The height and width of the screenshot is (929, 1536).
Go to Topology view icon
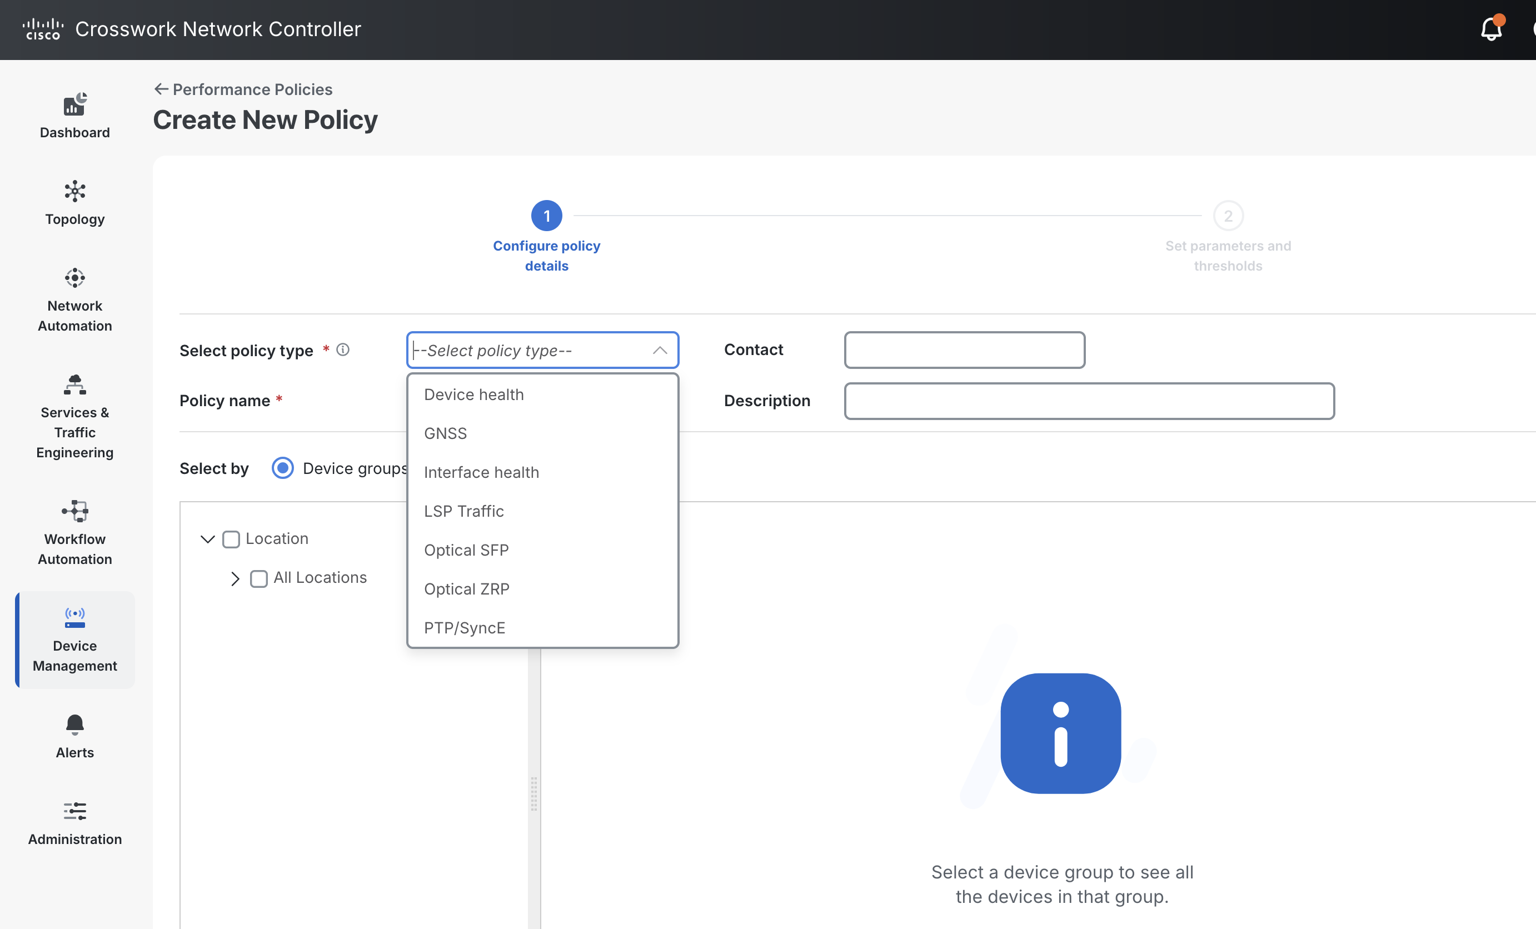(75, 191)
